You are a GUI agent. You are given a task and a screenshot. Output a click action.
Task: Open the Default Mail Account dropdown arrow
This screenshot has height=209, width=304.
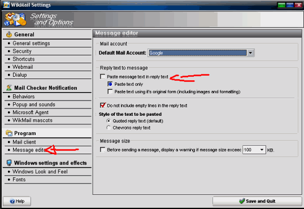point(250,53)
